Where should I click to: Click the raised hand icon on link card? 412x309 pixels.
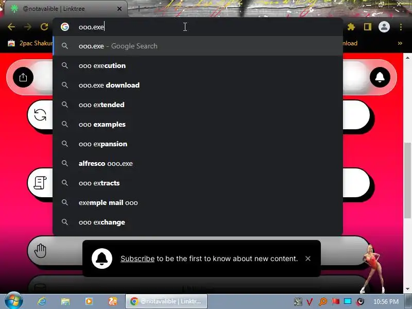click(x=40, y=251)
